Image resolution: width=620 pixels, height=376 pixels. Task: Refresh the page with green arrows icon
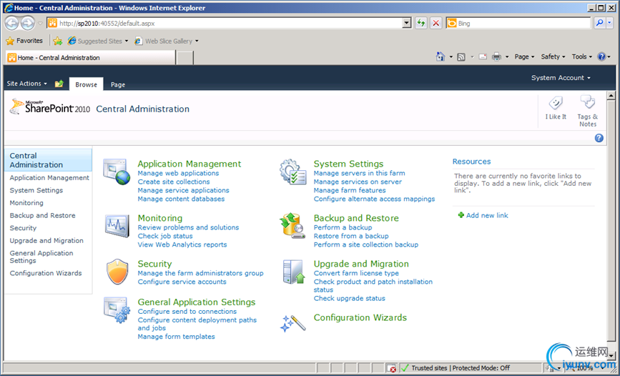point(421,24)
